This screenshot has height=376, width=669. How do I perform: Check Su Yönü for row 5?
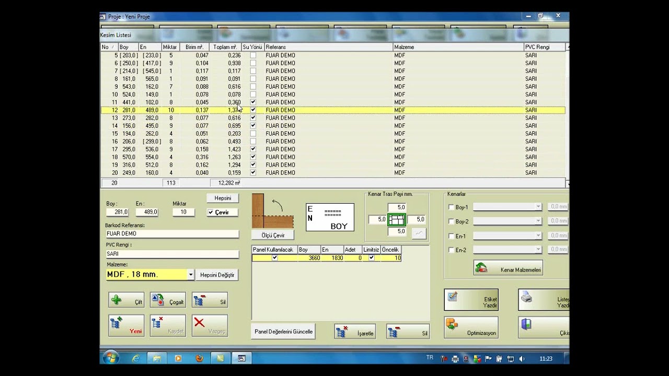pyautogui.click(x=253, y=55)
